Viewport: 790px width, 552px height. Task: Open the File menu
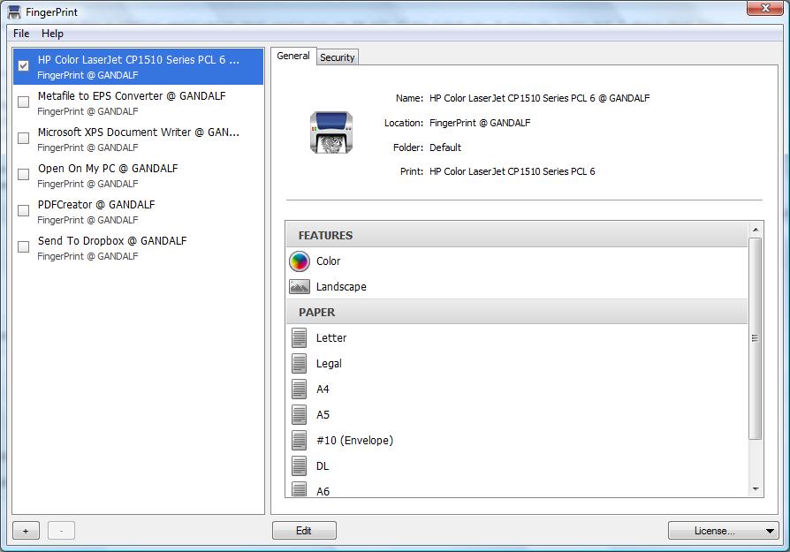(21, 34)
